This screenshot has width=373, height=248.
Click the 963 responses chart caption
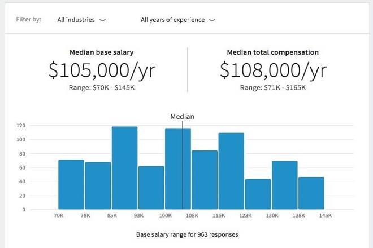point(186,234)
